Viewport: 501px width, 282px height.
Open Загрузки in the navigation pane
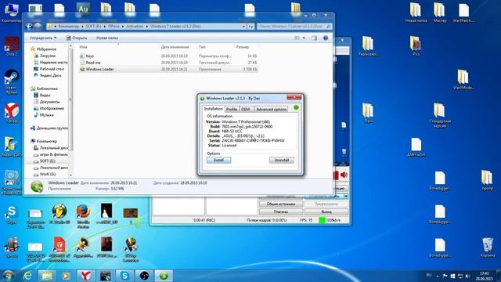point(45,56)
